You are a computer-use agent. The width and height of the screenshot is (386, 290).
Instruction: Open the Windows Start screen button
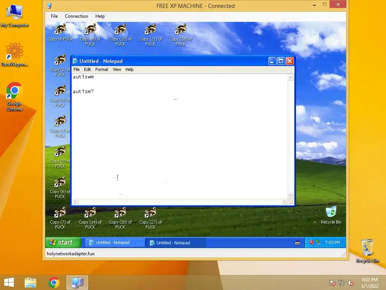(x=9, y=282)
